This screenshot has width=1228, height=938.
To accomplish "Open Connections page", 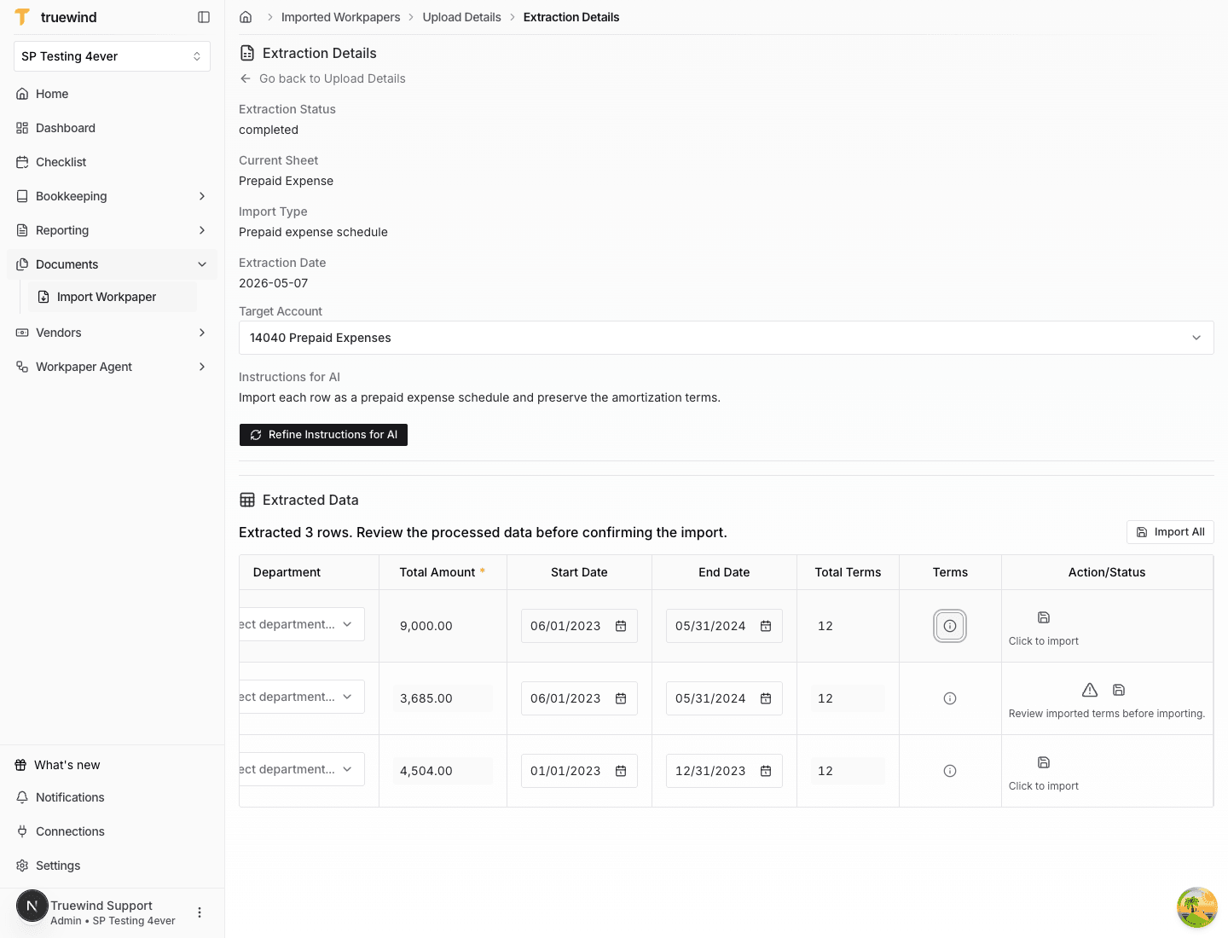I will click(112, 831).
